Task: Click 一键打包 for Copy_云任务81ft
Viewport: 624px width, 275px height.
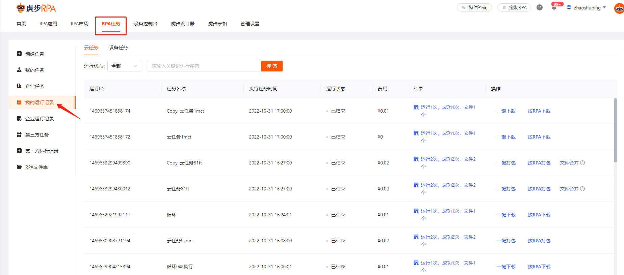Action: (x=506, y=163)
